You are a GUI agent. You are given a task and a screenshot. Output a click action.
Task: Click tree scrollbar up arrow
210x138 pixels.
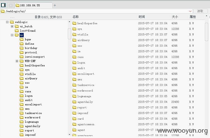69,22
